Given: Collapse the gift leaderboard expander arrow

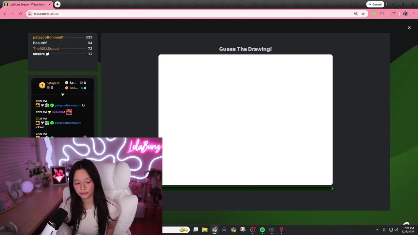Looking at the screenshot, I should coord(63,94).
